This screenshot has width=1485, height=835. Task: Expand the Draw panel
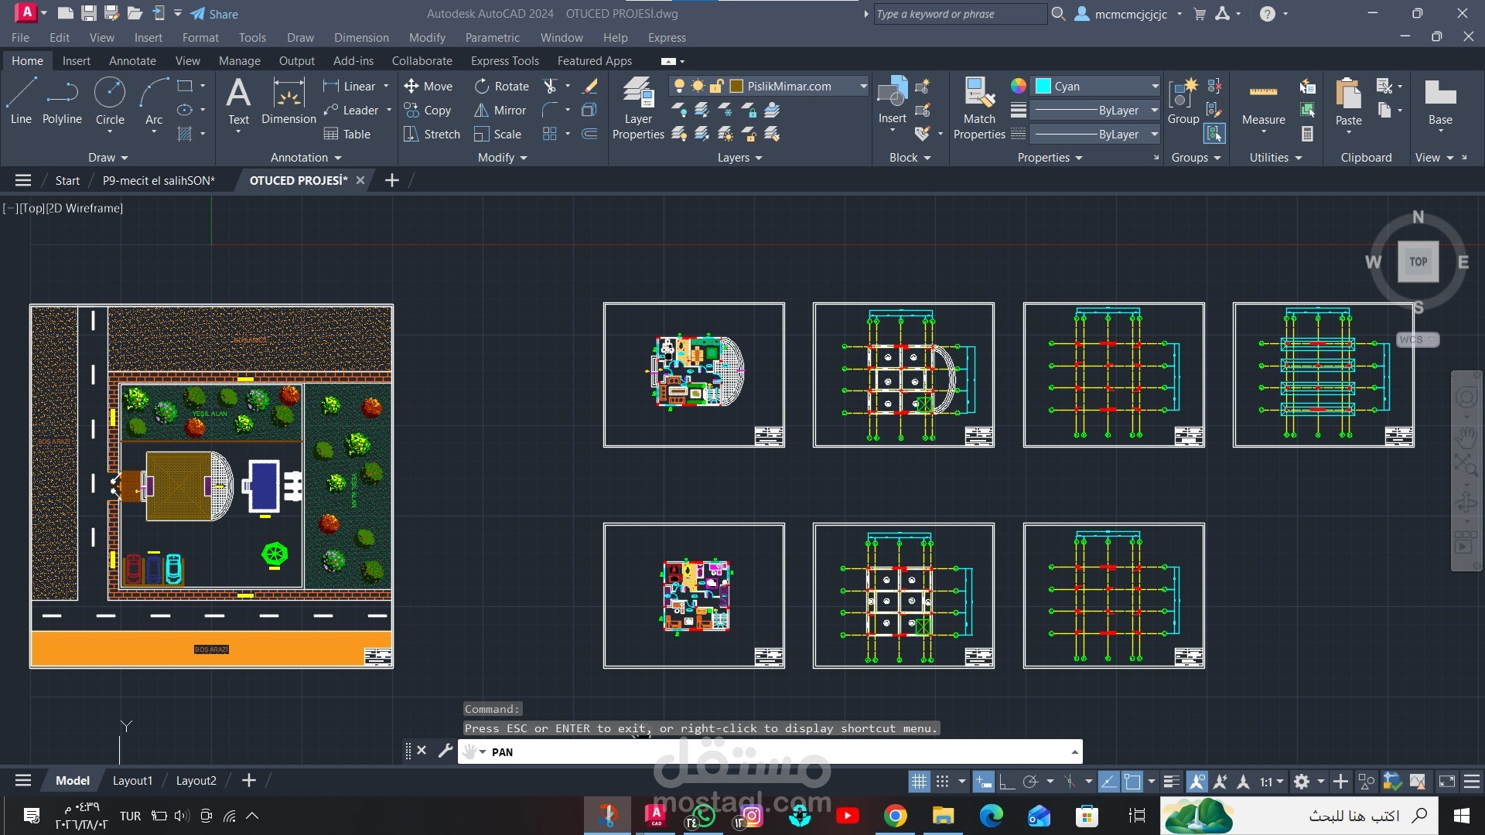(x=108, y=157)
